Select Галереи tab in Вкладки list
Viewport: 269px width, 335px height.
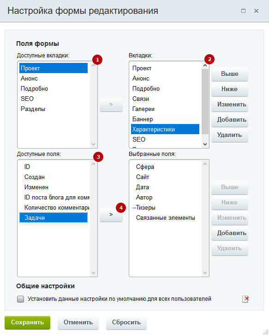[165, 109]
